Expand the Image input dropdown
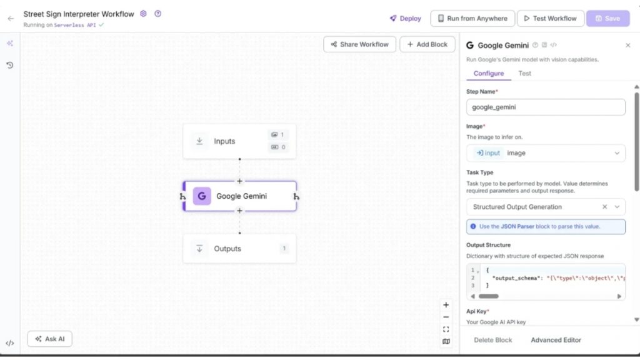 tap(617, 153)
